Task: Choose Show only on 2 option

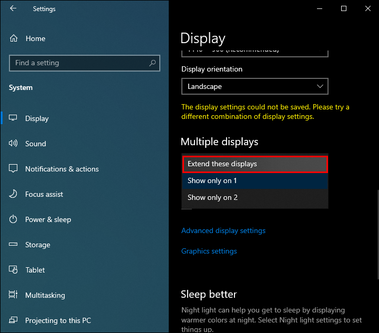Action: pos(255,198)
